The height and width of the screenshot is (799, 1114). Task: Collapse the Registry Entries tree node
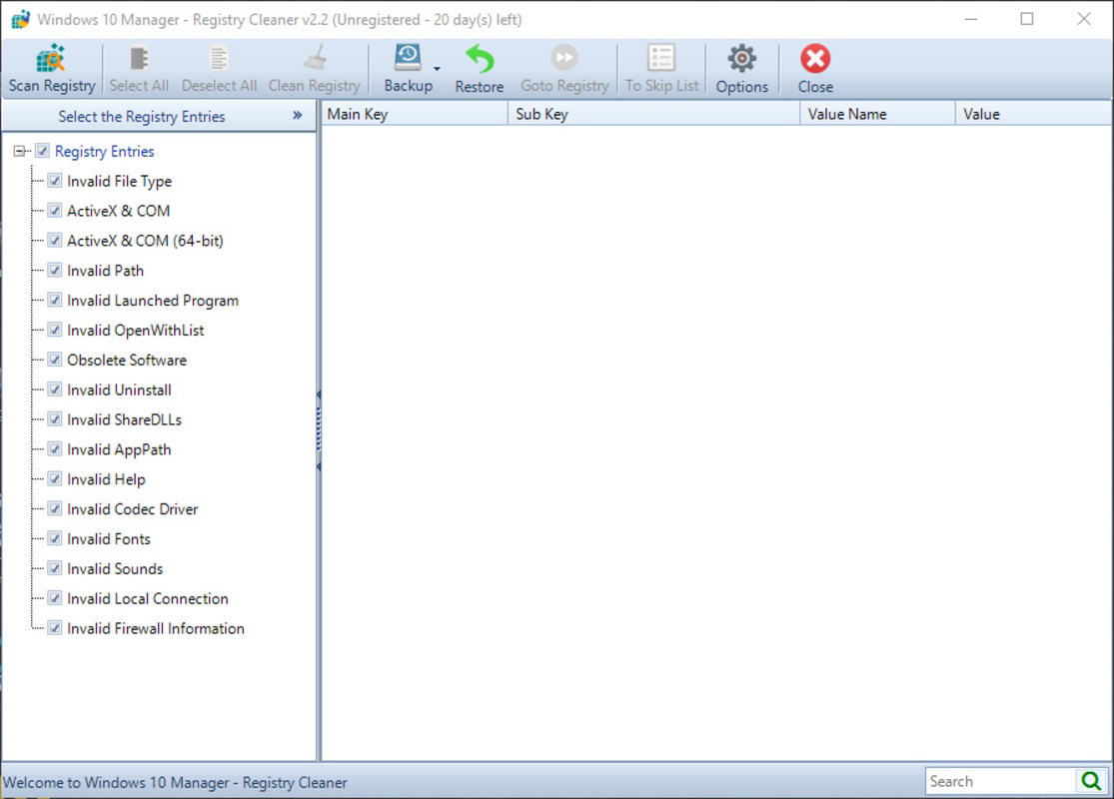[x=19, y=151]
